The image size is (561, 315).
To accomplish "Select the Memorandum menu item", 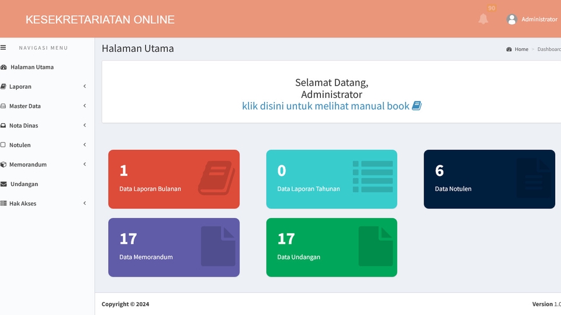I will (x=47, y=164).
